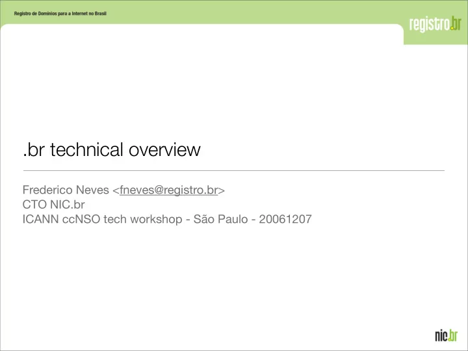This screenshot has width=468, height=351.
Task: Click the nic.br logo at bottom right
Action: [446, 335]
